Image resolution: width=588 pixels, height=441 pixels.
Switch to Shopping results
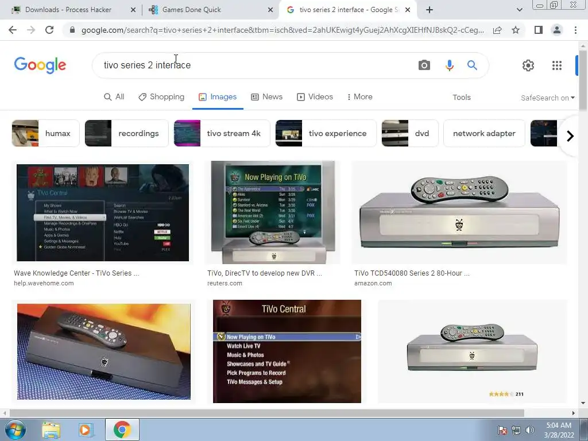[161, 96]
